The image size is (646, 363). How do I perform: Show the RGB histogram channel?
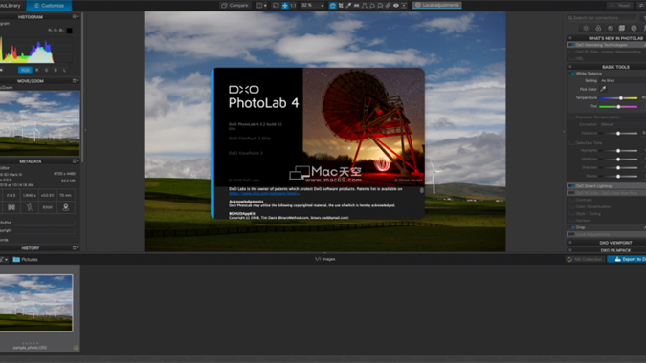pyautogui.click(x=25, y=70)
